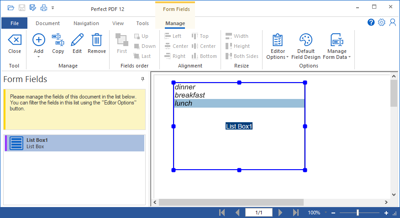Move field Up in fields order
This screenshot has width=400, height=218.
pyautogui.click(x=142, y=36)
